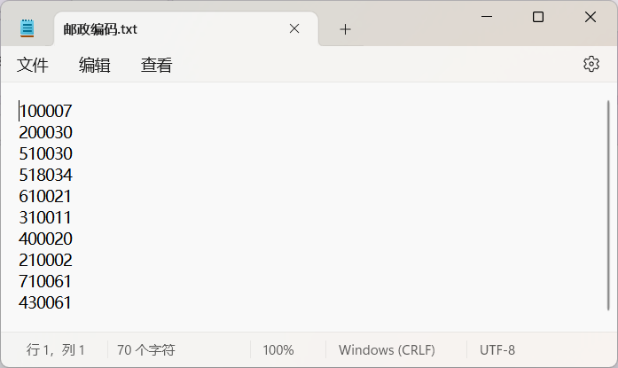
Task: Click the Windows (CRLF) line ending indicator
Action: coord(387,350)
